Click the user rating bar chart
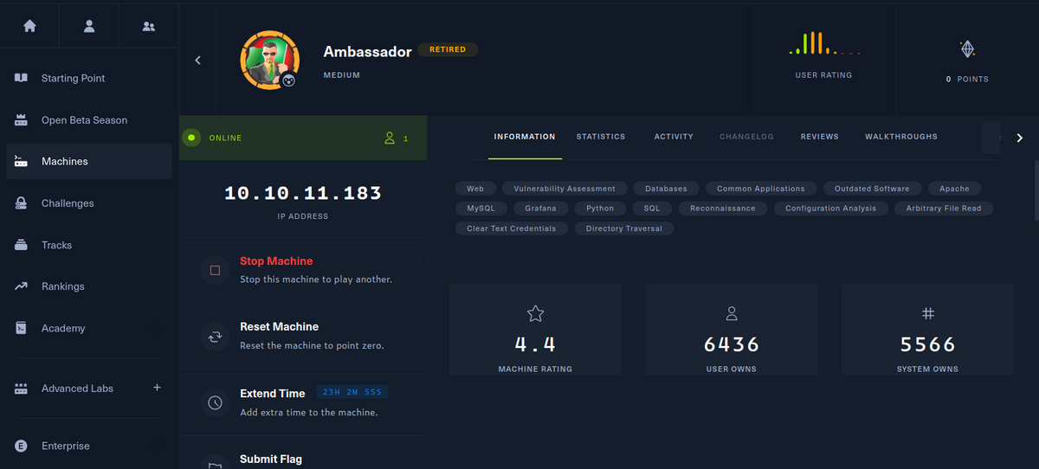1039x469 pixels. tap(823, 43)
